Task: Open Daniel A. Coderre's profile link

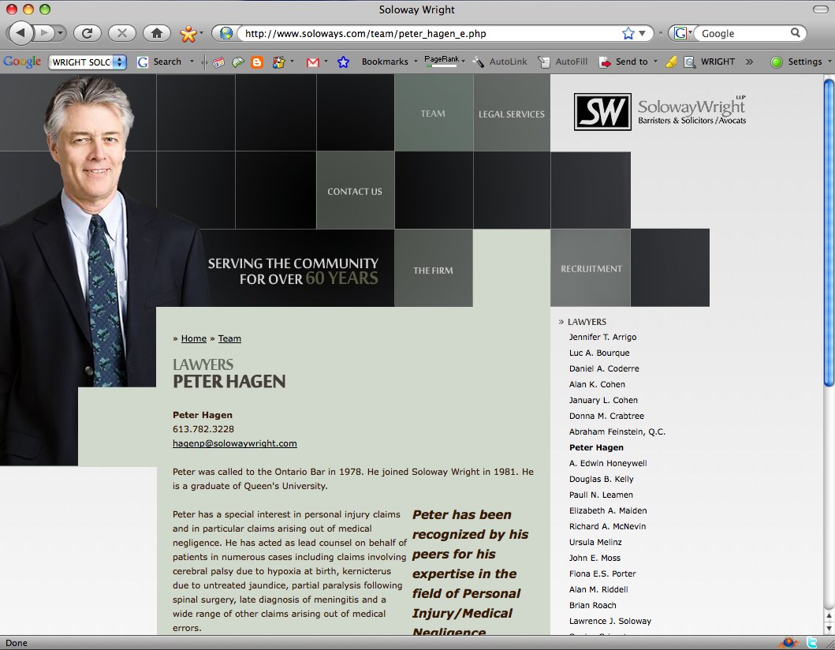Action: click(x=604, y=368)
